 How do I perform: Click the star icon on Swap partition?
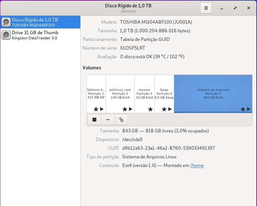coord(164,109)
